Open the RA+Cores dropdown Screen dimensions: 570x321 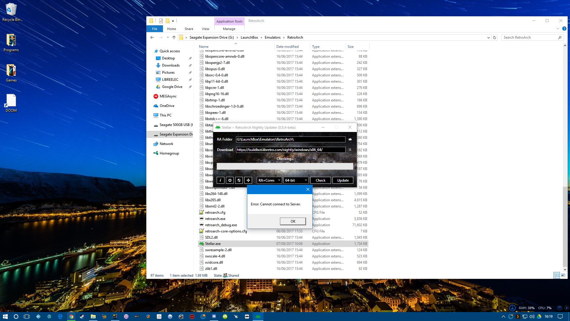click(x=269, y=180)
